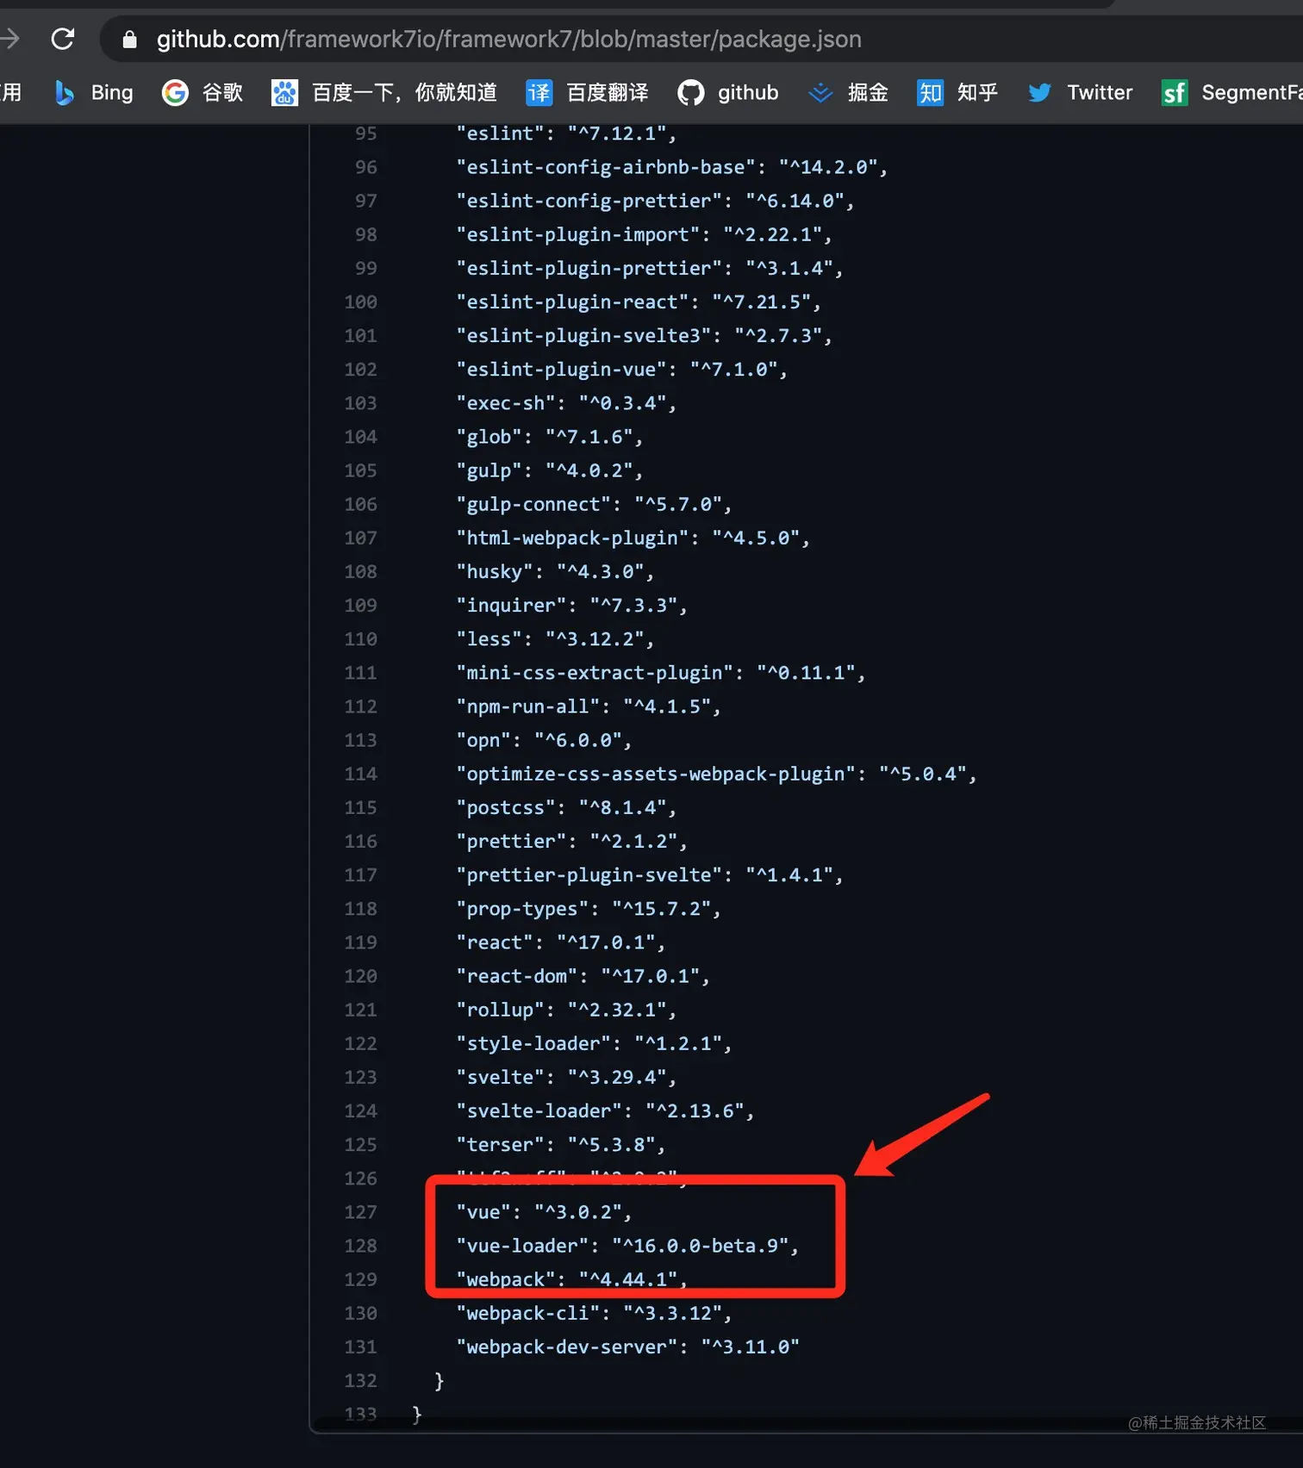The height and width of the screenshot is (1468, 1303).
Task: Click the "eslint-config-airbnb-base" line
Action: 672,167
